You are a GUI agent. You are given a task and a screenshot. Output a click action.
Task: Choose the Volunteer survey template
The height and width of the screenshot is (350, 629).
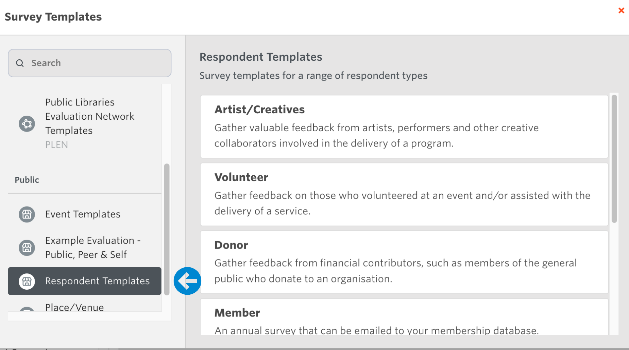coord(404,194)
